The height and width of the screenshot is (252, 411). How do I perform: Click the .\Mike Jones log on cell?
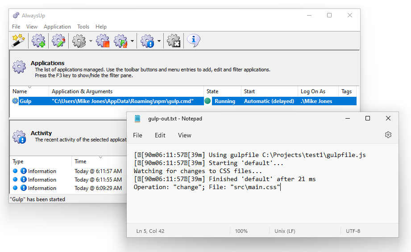pyautogui.click(x=316, y=101)
